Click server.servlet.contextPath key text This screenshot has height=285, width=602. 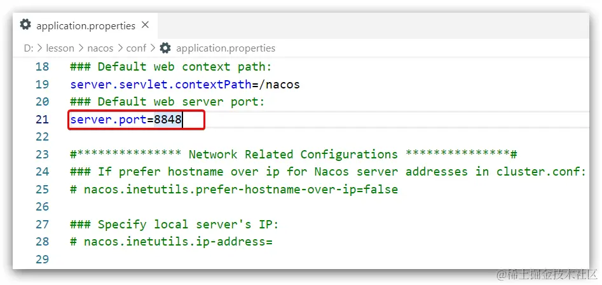point(161,85)
